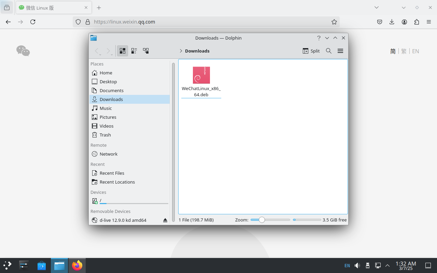Open Dolphin hamburger menu

coord(340,51)
